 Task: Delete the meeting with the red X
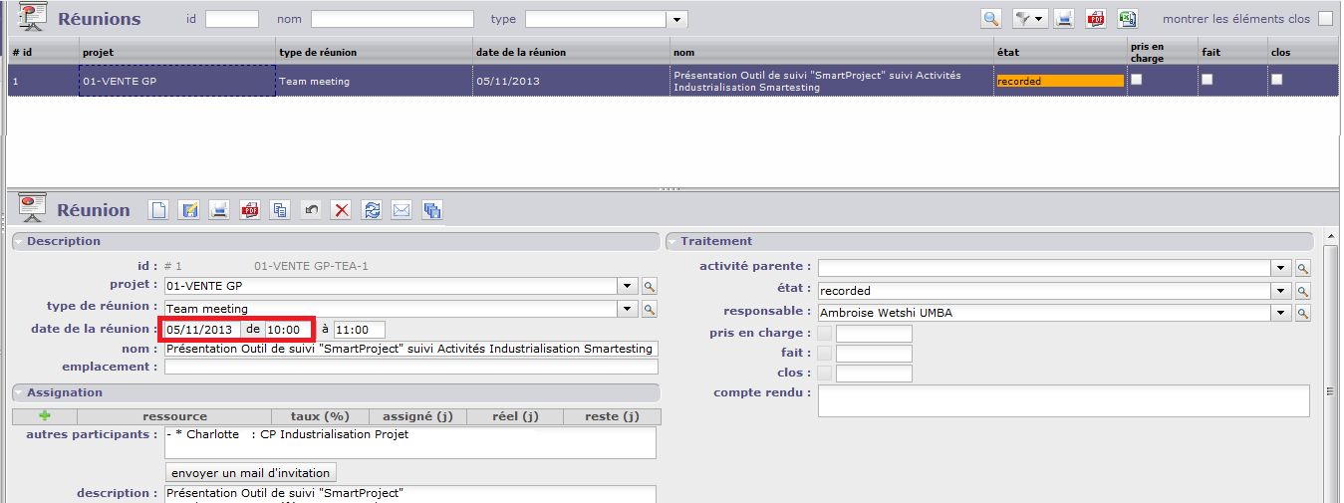tap(342, 209)
